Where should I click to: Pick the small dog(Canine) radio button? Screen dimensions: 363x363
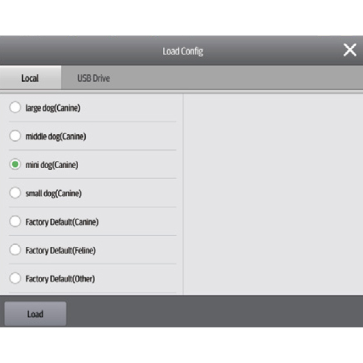(16, 193)
